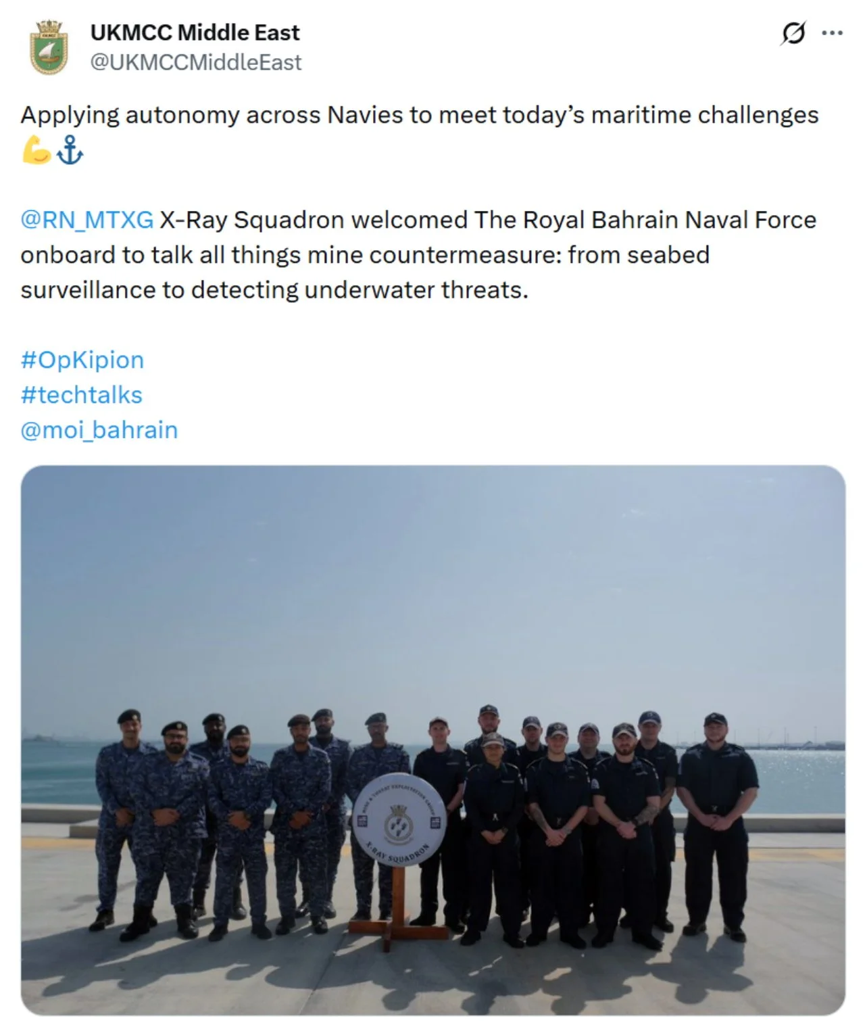Click the Grok explain-post icon
Viewport: 865px width, 1033px height.
pyautogui.click(x=793, y=33)
